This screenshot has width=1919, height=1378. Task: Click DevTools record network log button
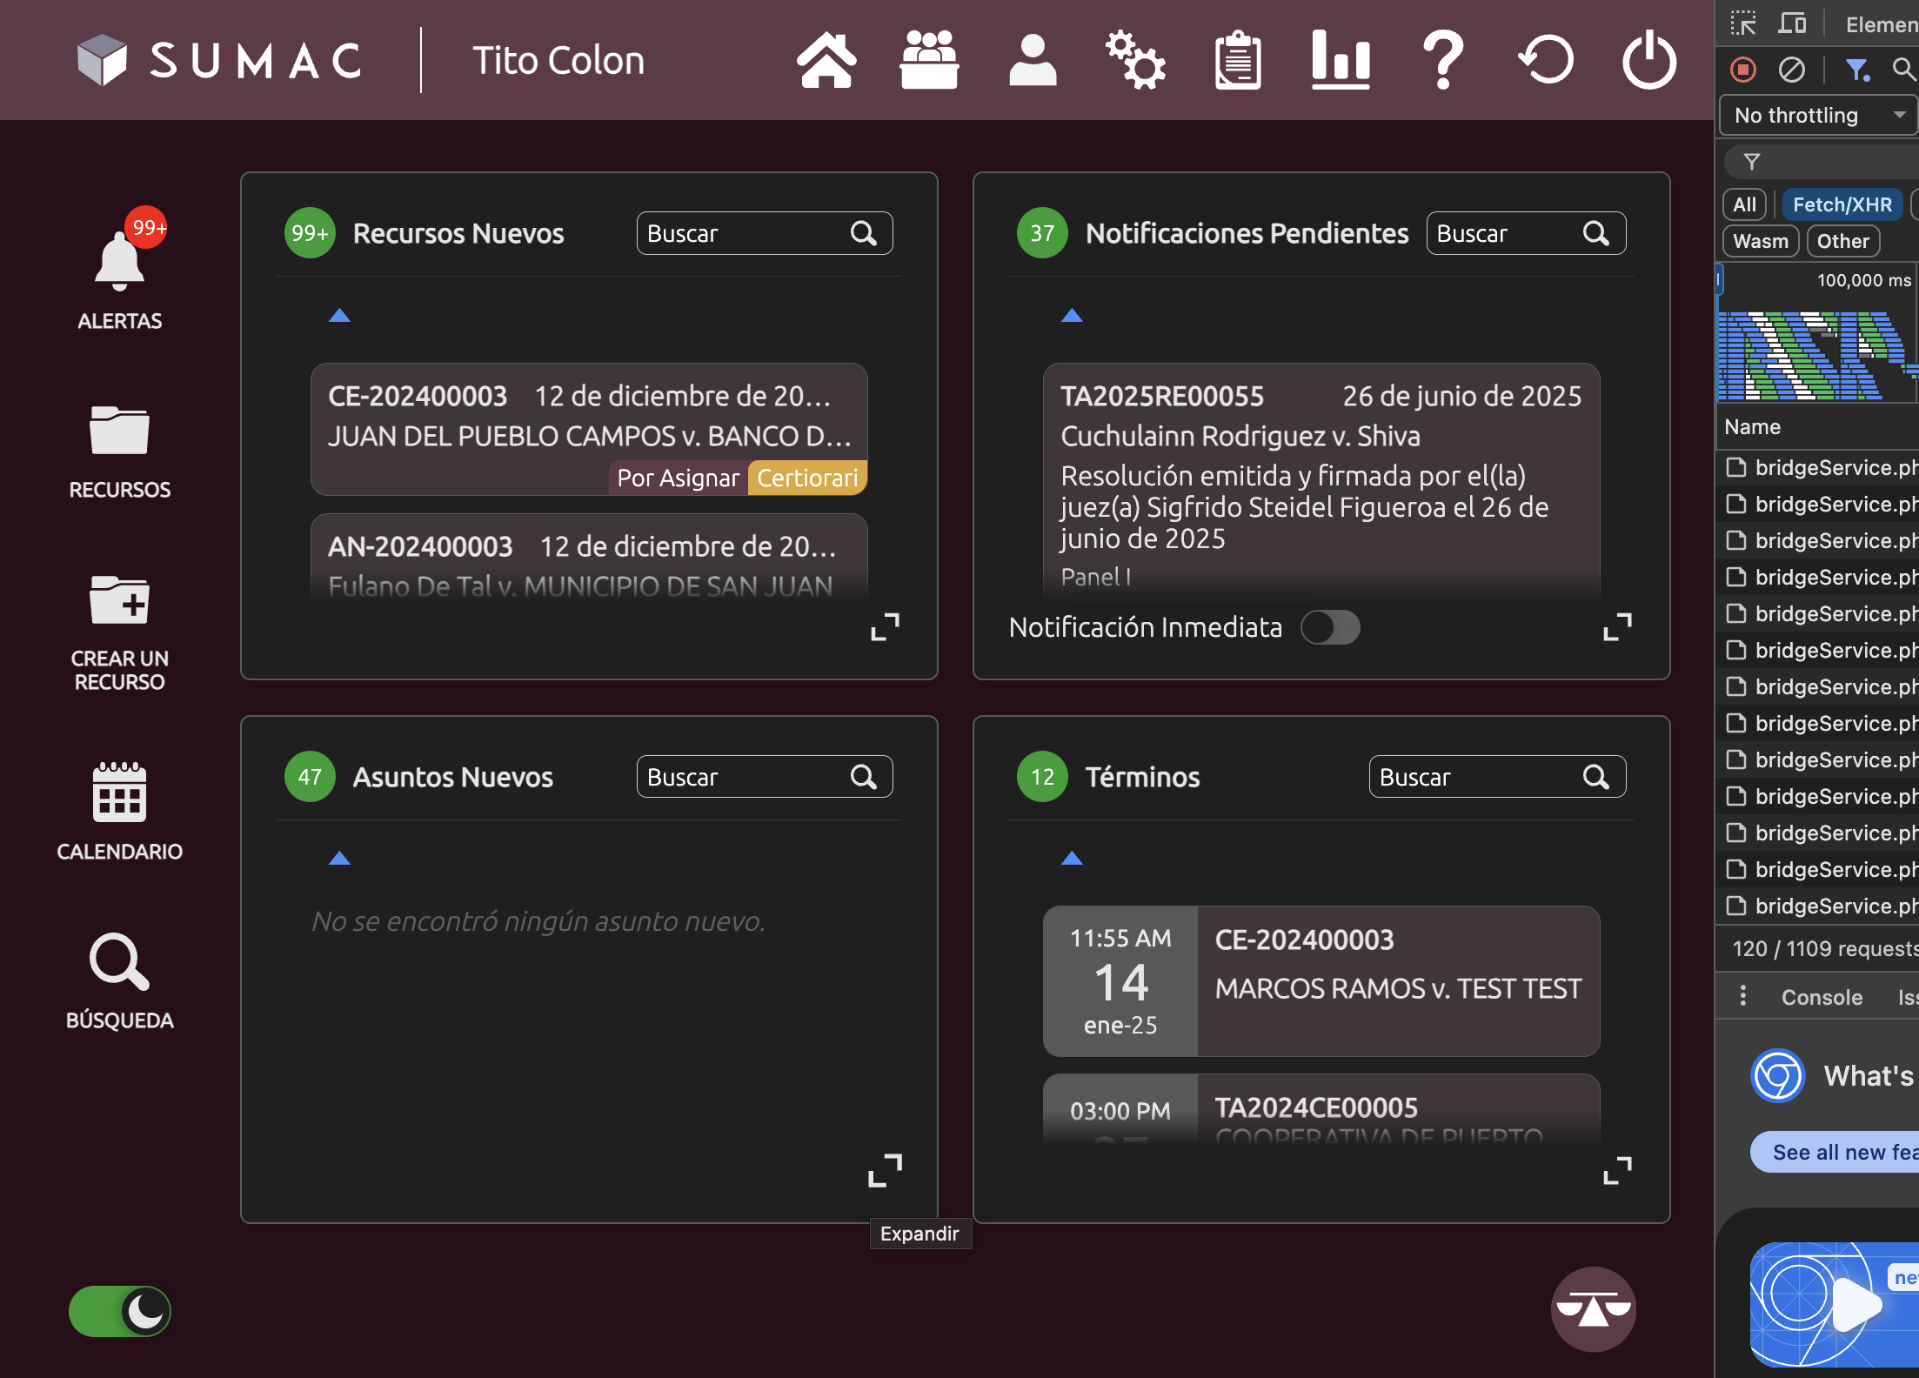(x=1743, y=70)
